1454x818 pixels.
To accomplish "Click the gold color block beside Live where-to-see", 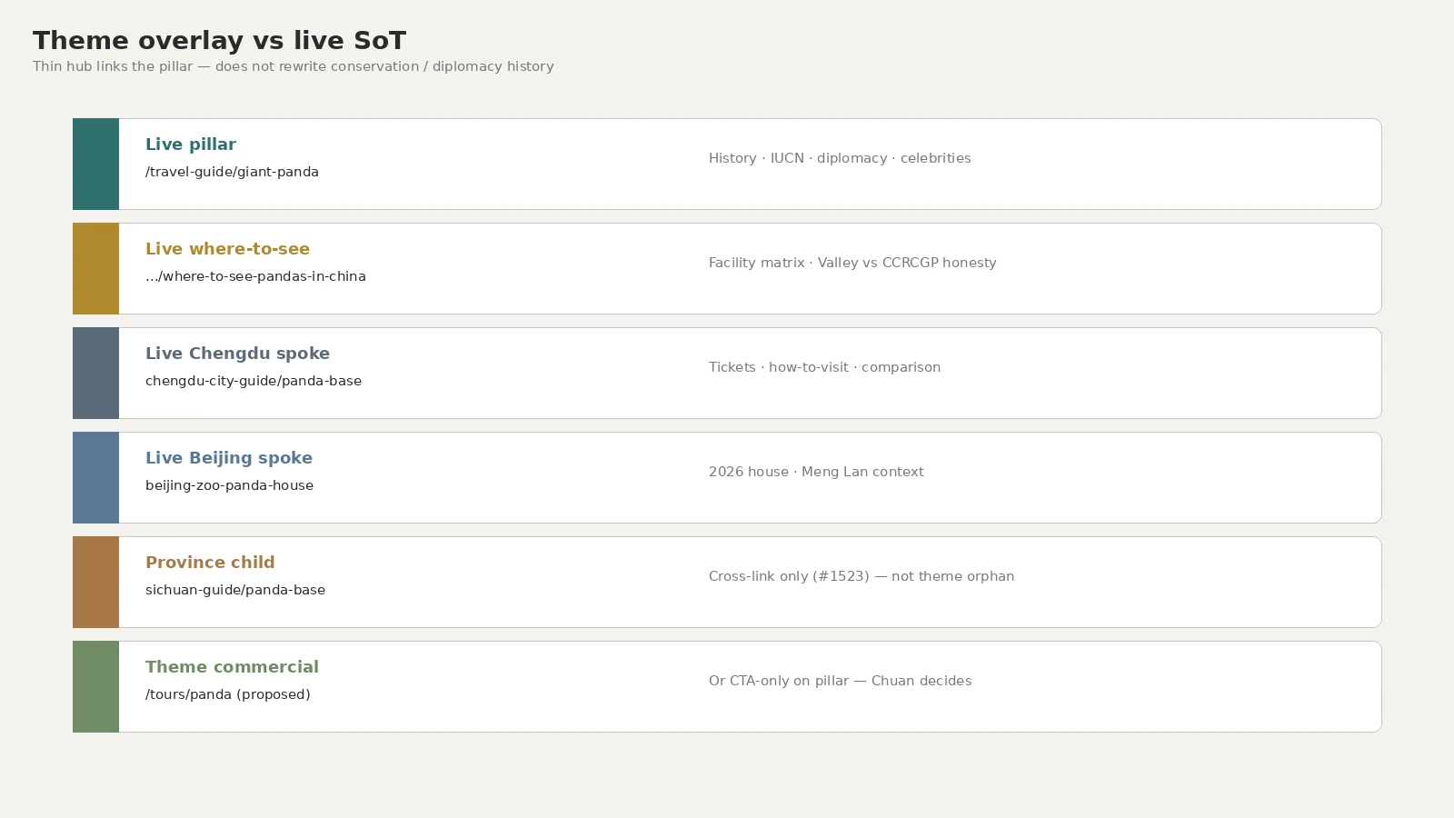I will 95,268.
